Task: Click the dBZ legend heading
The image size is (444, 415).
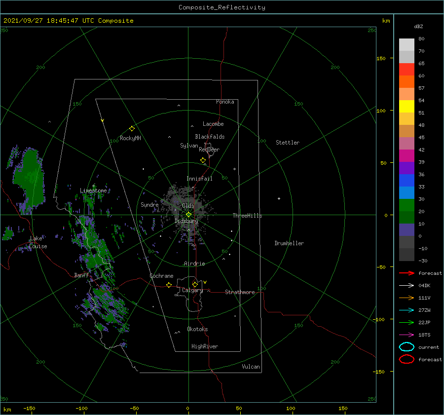Action: coord(418,26)
